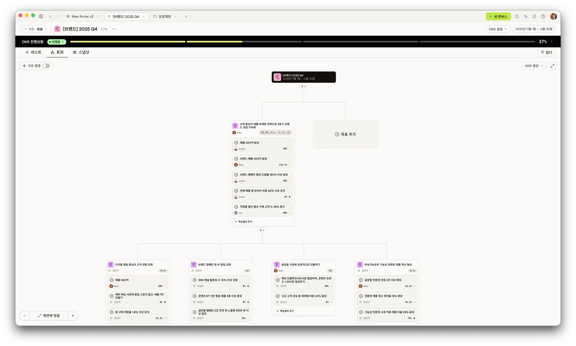Select the root [브랜드] 2025 Q4 node
Image resolution: width=576 pixels, height=346 pixels.
point(304,77)
